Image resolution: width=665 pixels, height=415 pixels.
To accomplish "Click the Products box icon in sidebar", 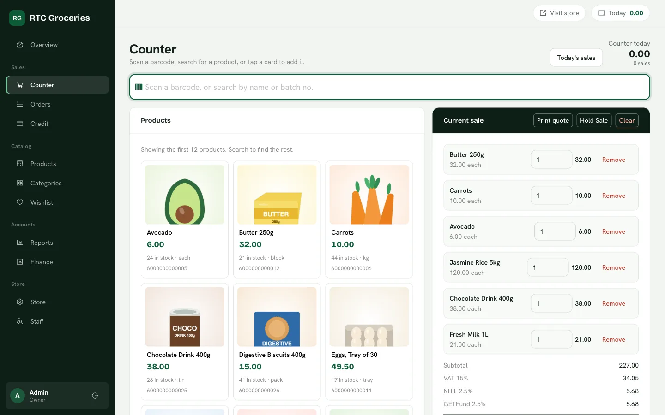I will click(x=20, y=164).
